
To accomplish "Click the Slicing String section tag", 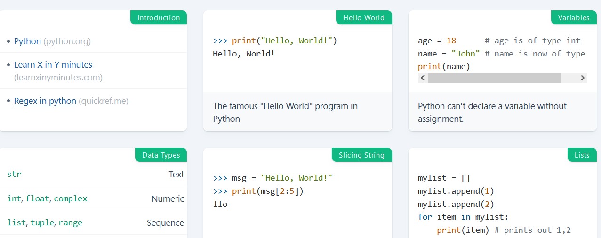I will pyautogui.click(x=361, y=155).
